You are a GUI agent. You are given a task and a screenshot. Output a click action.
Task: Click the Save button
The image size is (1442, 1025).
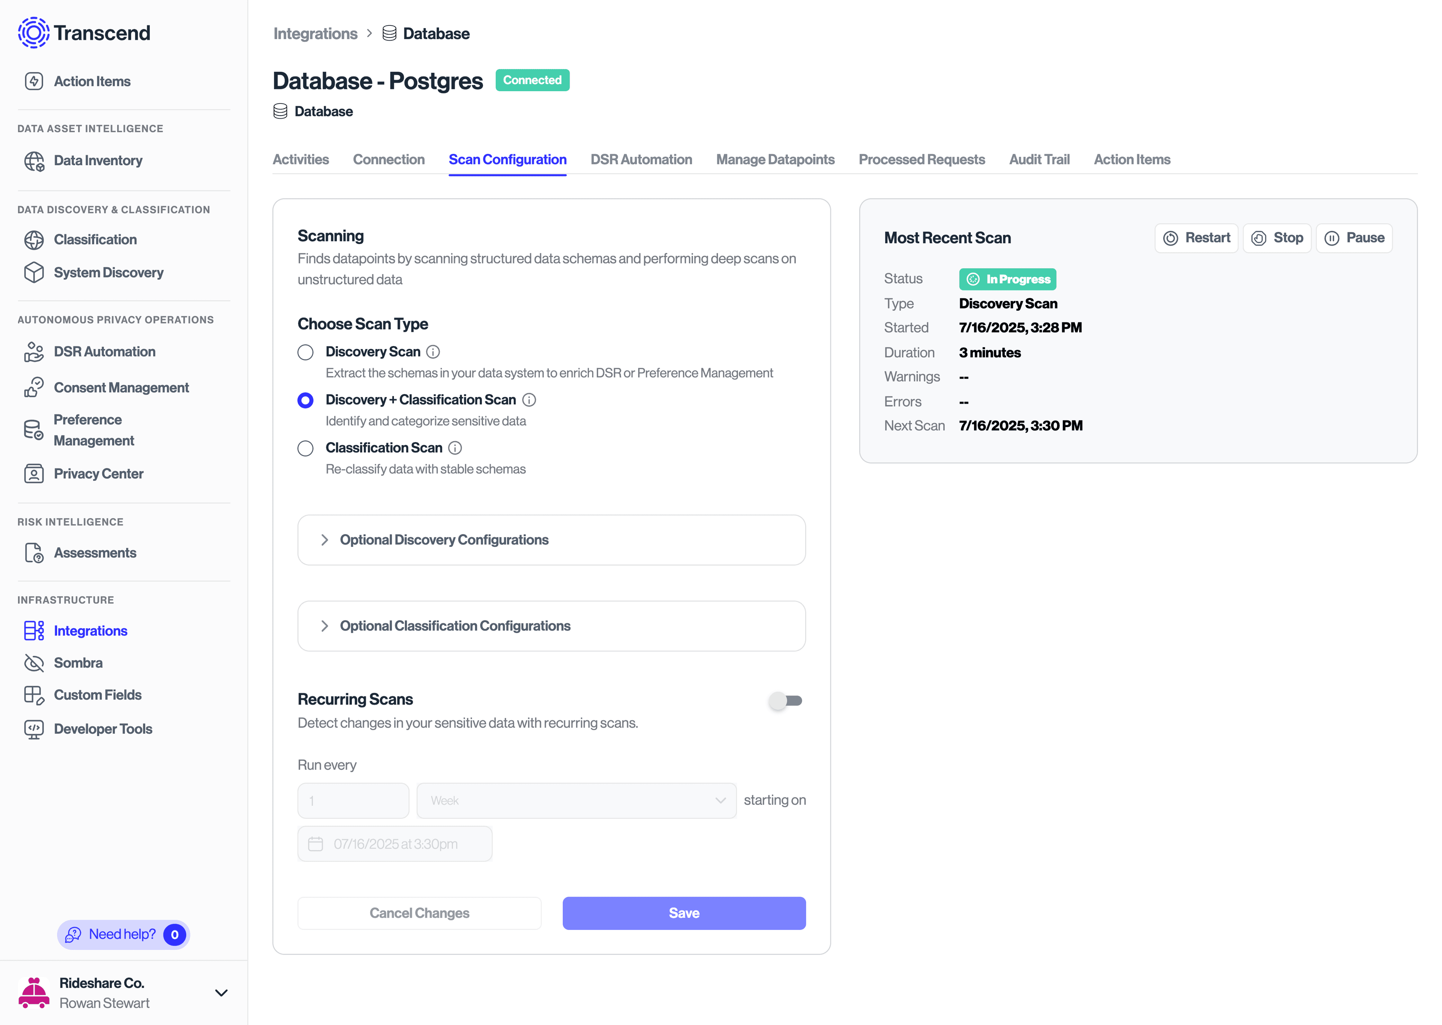(684, 913)
